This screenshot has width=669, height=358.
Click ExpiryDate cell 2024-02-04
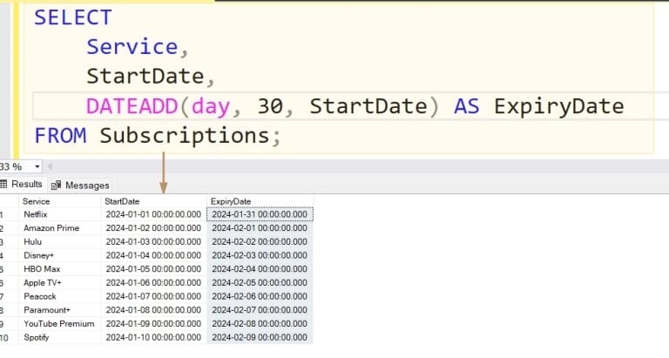click(260, 269)
